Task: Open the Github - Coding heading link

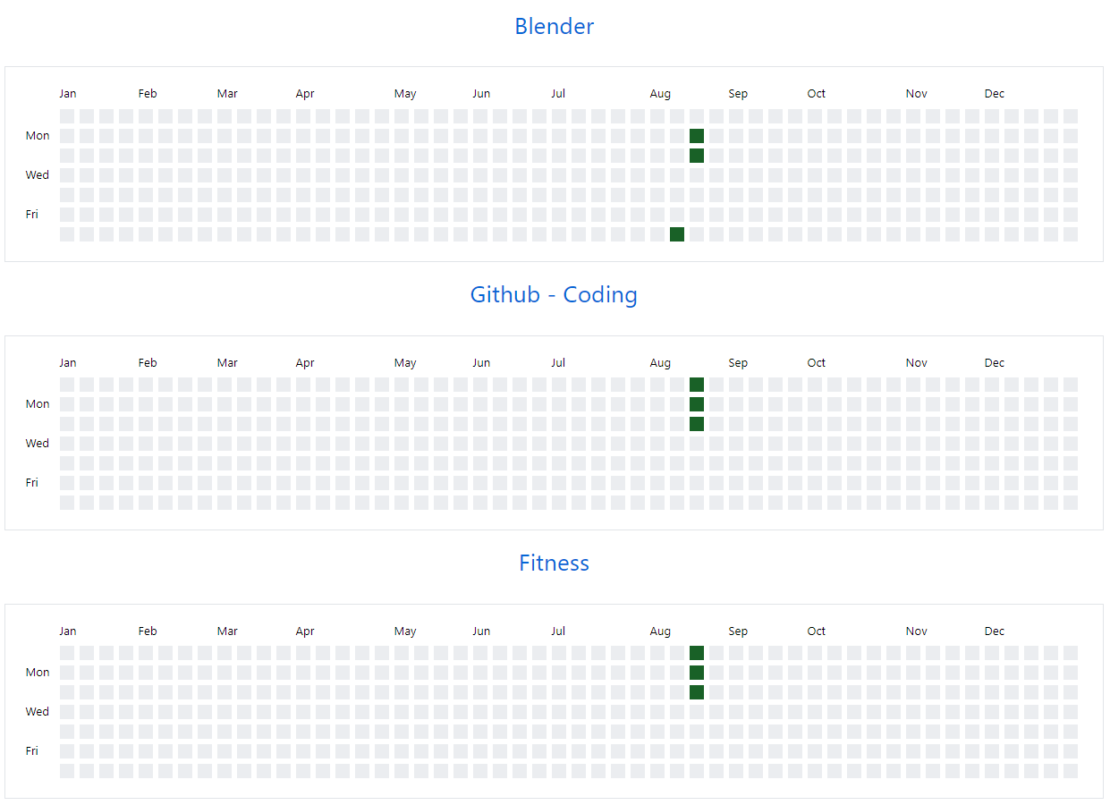Action: click(x=554, y=295)
